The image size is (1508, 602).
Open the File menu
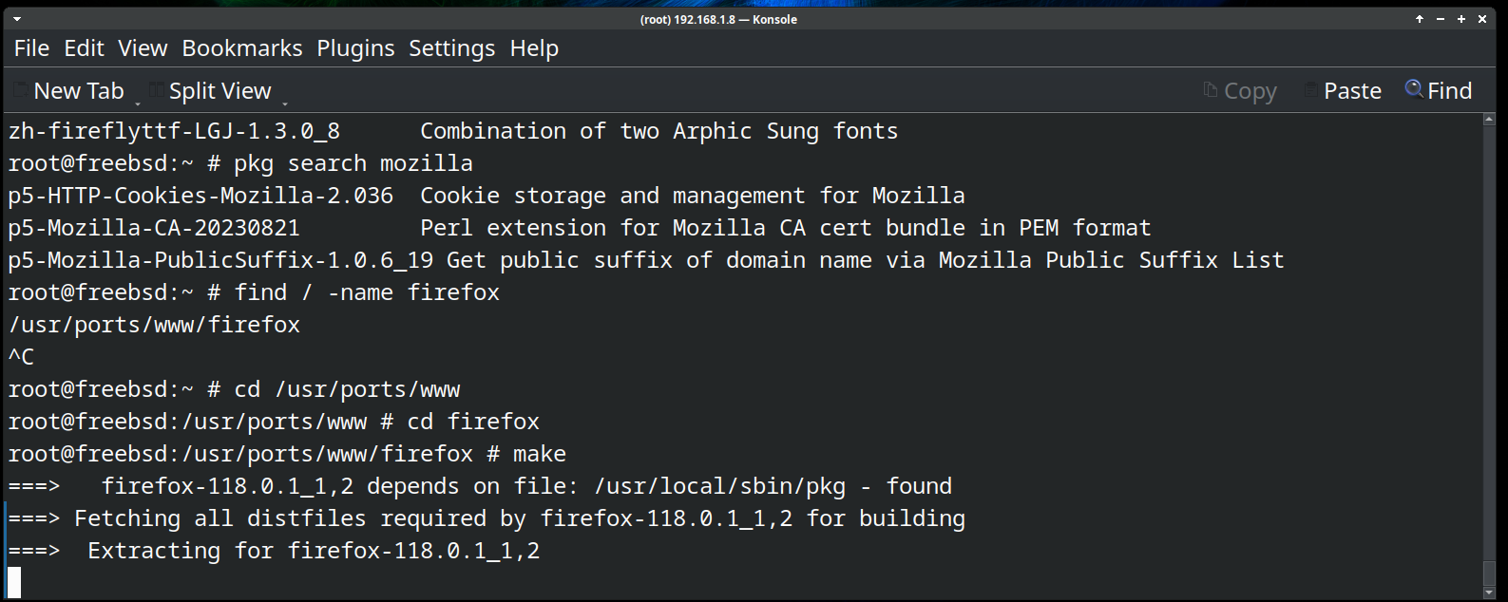[31, 48]
